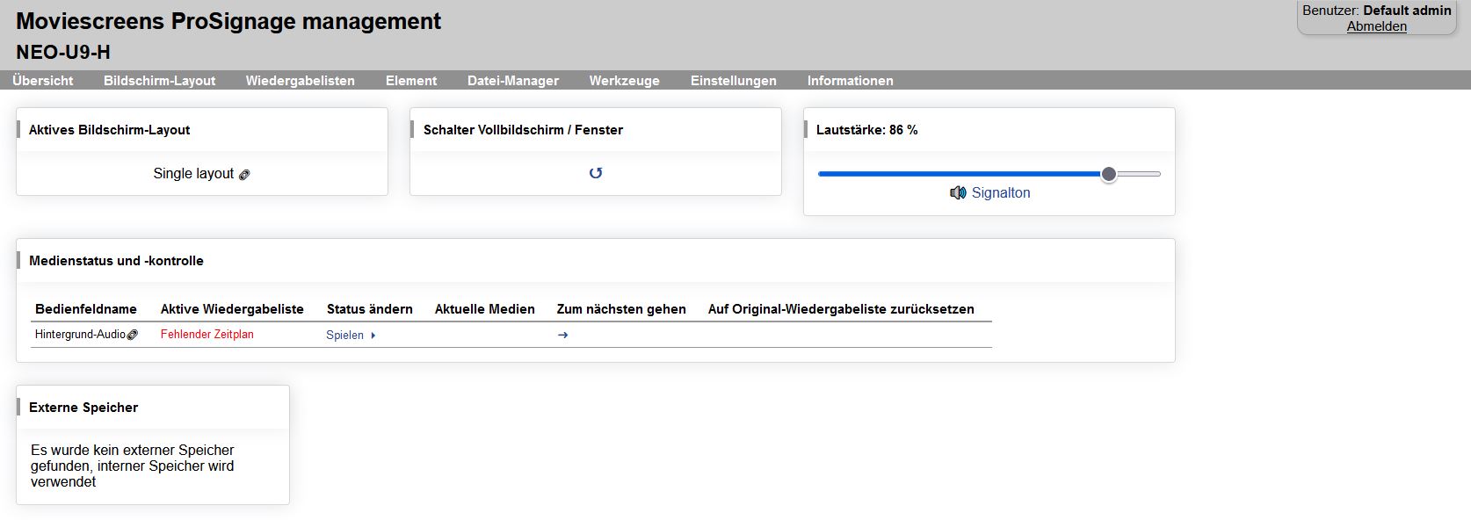Open the Übersicht menu
The width and height of the screenshot is (1471, 520).
pyautogui.click(x=43, y=81)
